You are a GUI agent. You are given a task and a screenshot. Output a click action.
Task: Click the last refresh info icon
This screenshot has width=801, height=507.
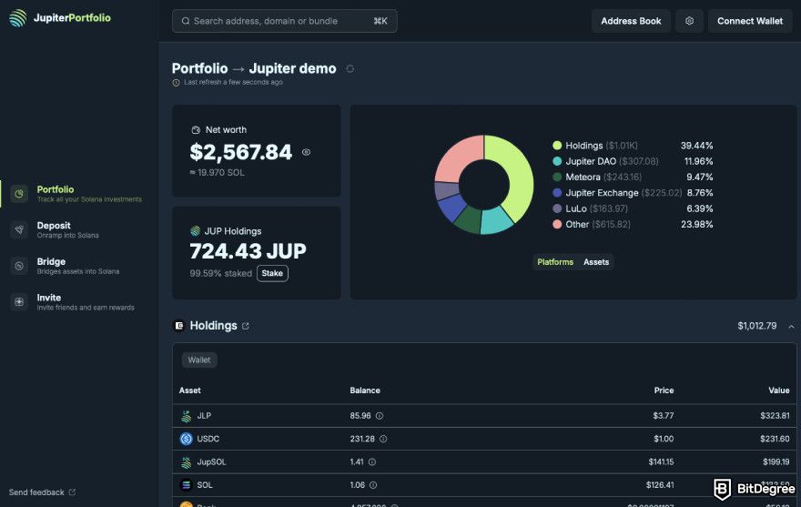[x=177, y=82]
